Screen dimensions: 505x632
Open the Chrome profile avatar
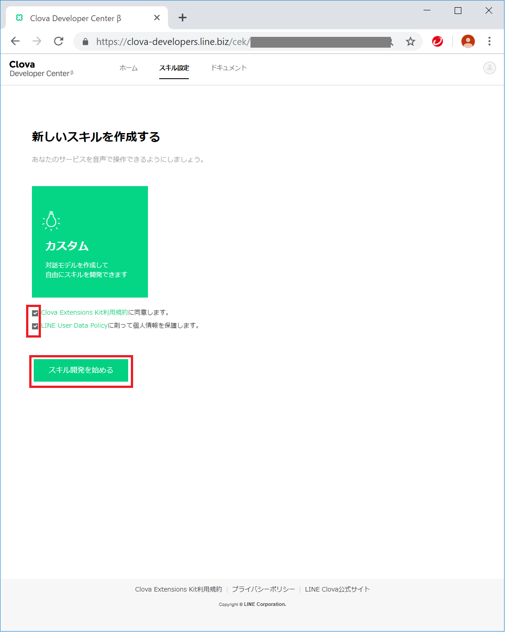(468, 41)
